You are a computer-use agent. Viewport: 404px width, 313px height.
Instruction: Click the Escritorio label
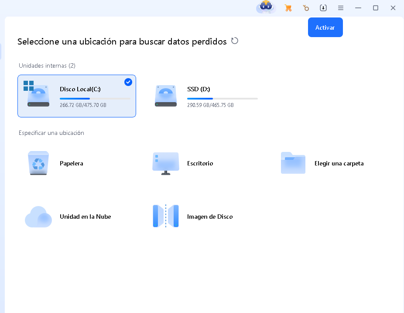[200, 163]
